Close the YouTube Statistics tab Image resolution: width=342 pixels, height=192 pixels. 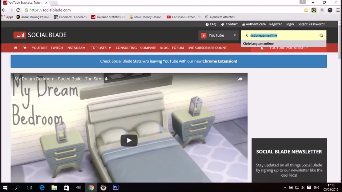coord(46,3)
